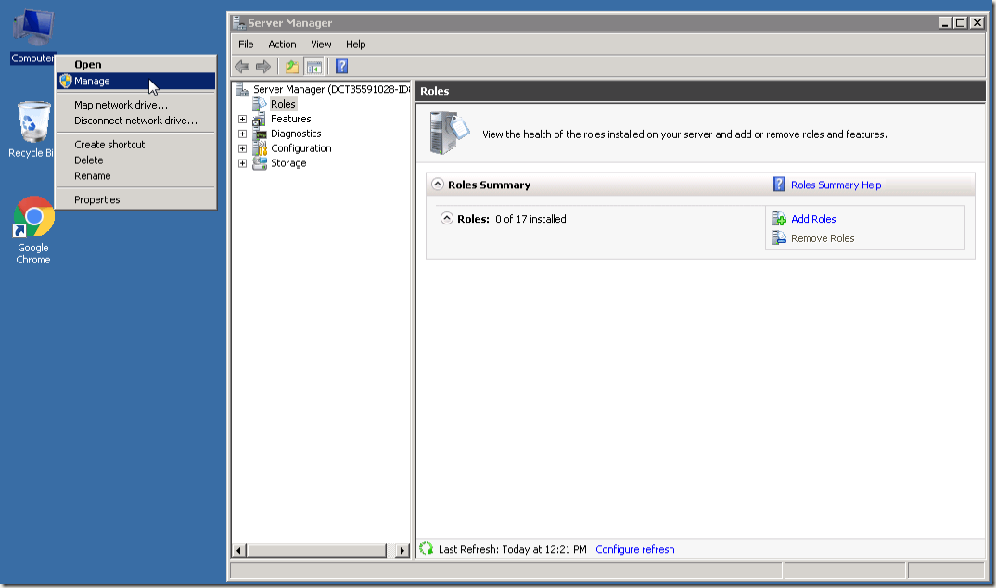Click the green refresh icon near Last Refresh
Image resolution: width=996 pixels, height=588 pixels.
coord(427,548)
